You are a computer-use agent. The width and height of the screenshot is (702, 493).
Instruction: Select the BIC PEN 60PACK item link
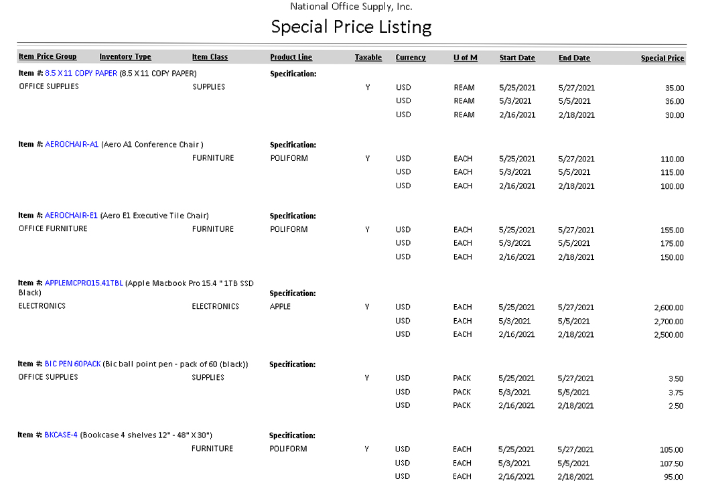[72, 364]
